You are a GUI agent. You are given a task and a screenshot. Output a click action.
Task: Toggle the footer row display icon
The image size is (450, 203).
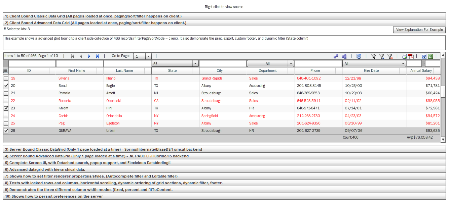[x=359, y=56]
